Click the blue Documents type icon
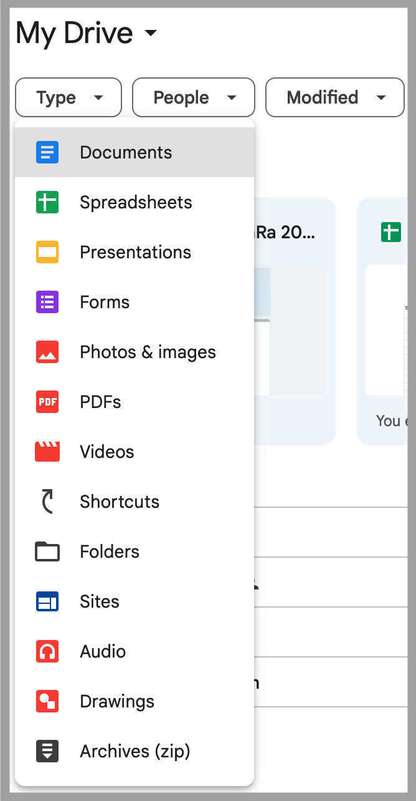 tap(47, 152)
